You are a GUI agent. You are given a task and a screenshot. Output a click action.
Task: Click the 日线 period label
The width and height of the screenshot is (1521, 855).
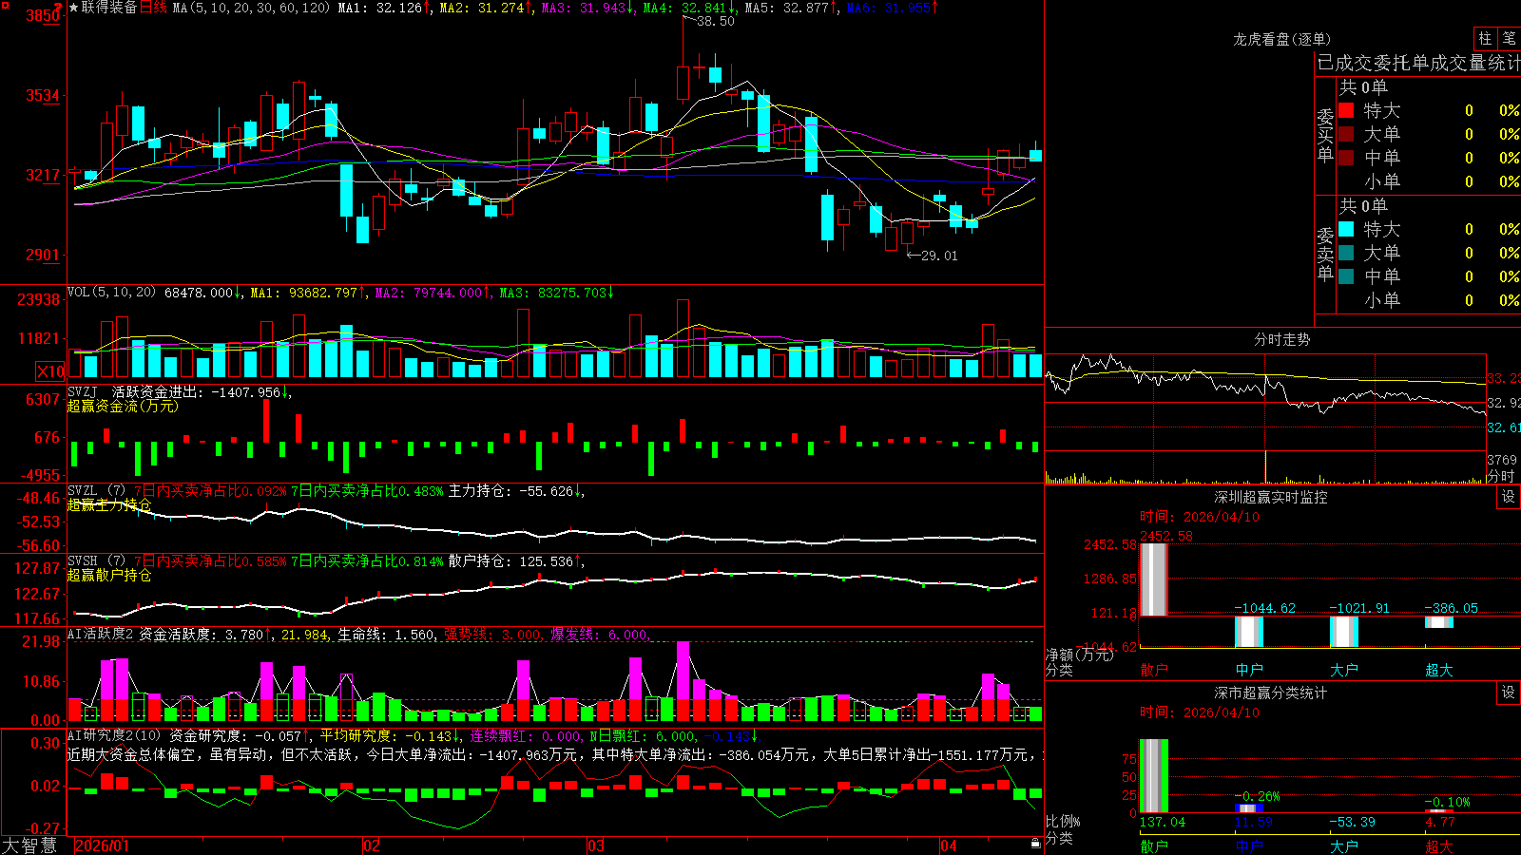(153, 8)
